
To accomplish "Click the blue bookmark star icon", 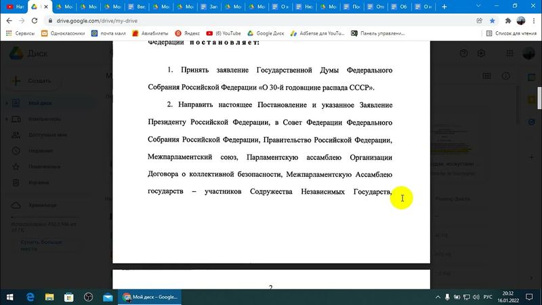I will tap(493, 21).
